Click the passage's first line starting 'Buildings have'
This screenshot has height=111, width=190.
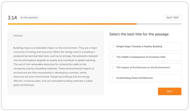click(55, 48)
